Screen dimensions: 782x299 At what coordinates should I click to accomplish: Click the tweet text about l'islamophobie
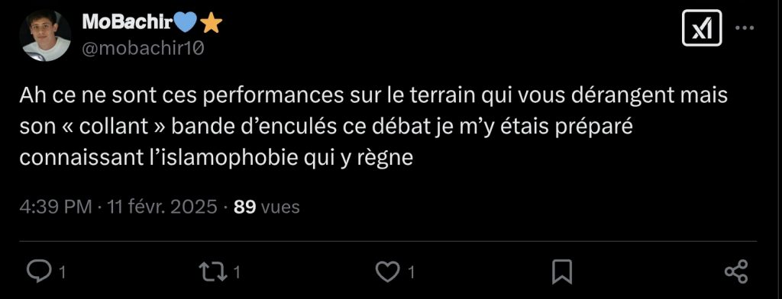(373, 127)
